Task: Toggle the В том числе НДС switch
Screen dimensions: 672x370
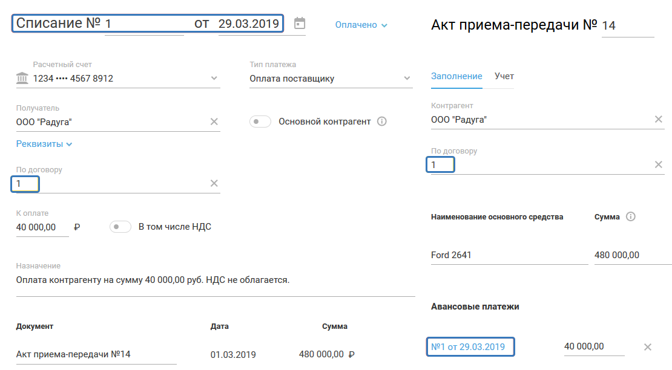Action: coord(120,227)
